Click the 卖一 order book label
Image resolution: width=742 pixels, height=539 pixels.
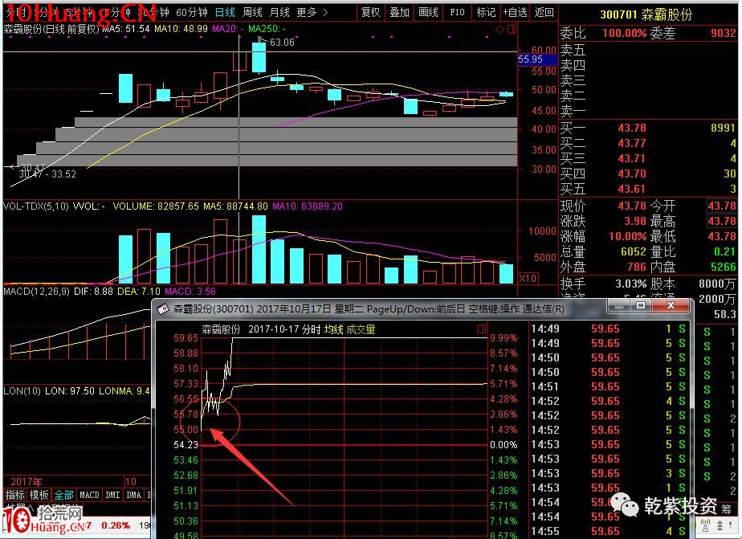[x=573, y=112]
